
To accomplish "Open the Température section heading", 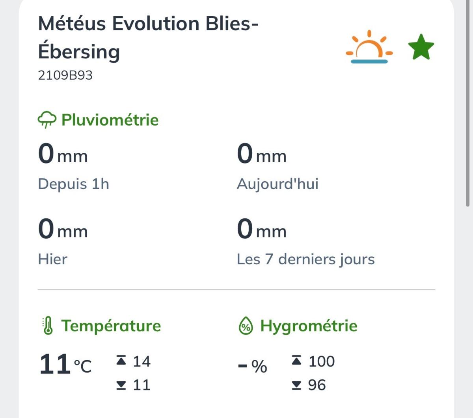I will coord(111,326).
